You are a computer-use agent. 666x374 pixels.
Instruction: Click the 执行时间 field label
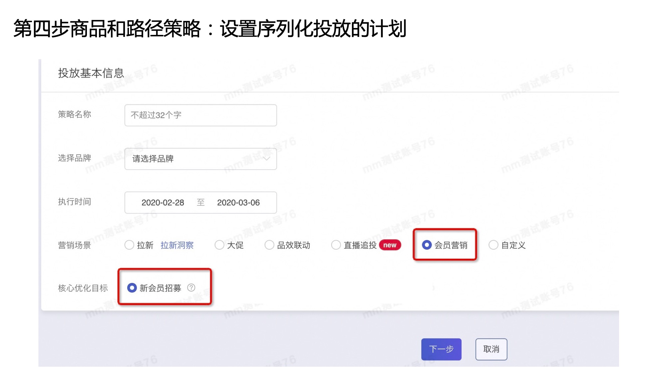point(74,201)
